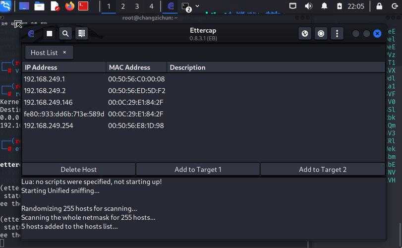This screenshot has height=248, width=402.
Task: Open the logout session icon
Action: click(395, 6)
